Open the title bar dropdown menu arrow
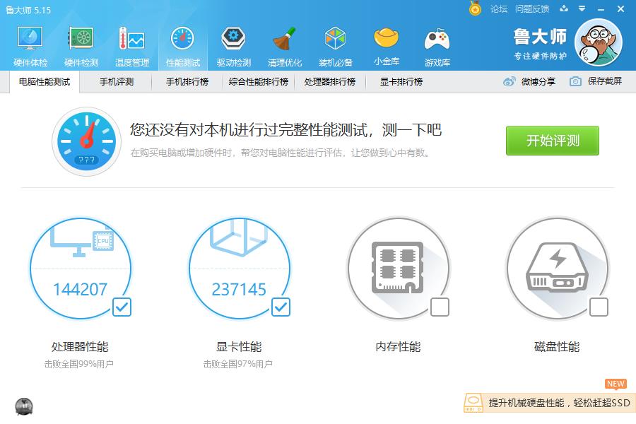 point(582,8)
